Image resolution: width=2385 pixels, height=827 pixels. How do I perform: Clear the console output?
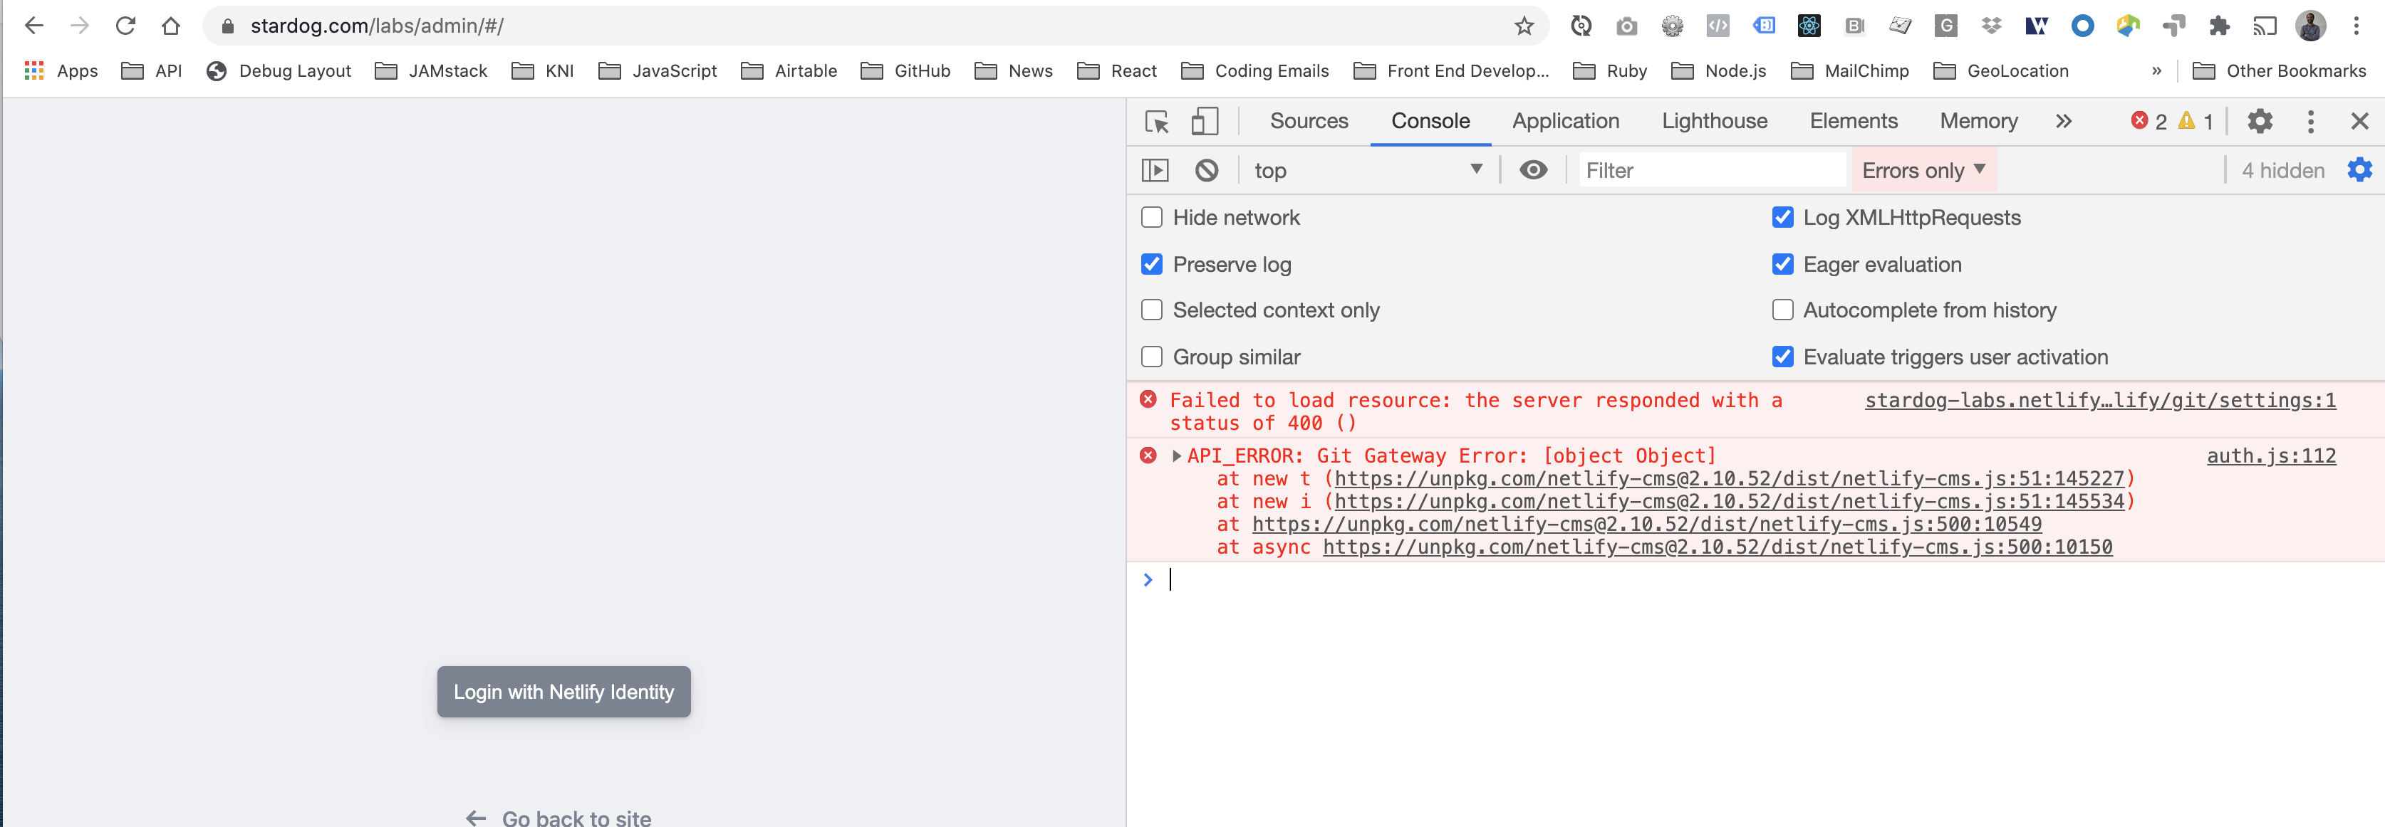(x=1204, y=169)
